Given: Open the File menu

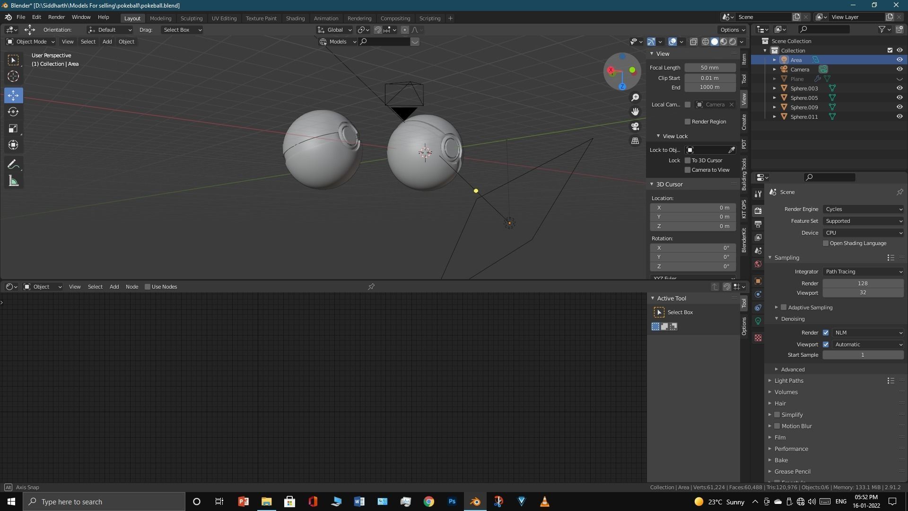Looking at the screenshot, I should [21, 17].
